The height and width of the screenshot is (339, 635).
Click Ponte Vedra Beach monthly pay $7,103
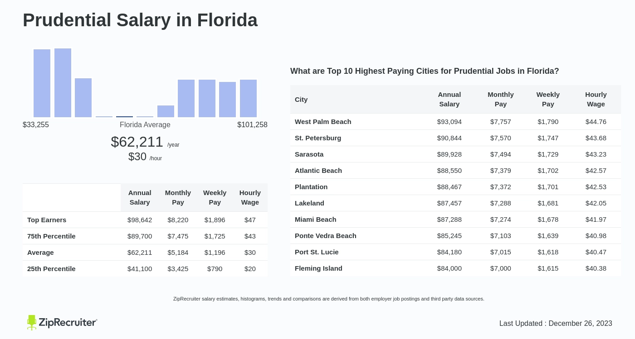tap(501, 236)
